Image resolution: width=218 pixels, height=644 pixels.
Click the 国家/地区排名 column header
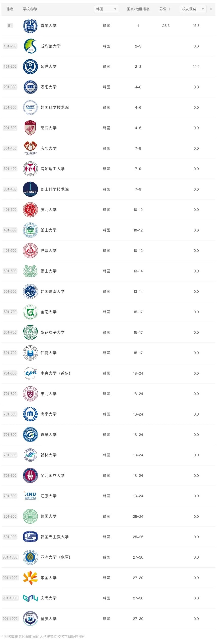[x=138, y=9]
